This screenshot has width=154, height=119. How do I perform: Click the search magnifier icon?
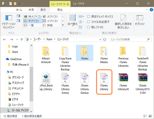(x=148, y=39)
